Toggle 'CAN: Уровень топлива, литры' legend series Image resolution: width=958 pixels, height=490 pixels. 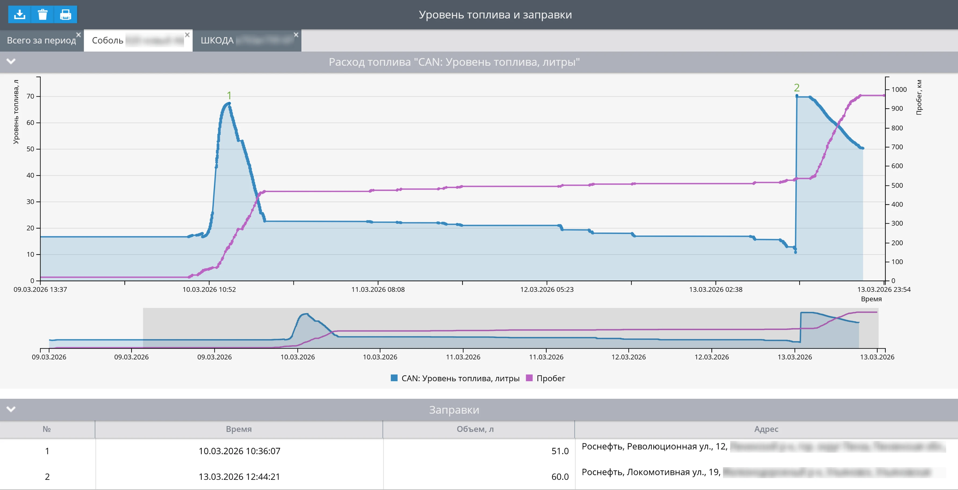[x=455, y=378]
